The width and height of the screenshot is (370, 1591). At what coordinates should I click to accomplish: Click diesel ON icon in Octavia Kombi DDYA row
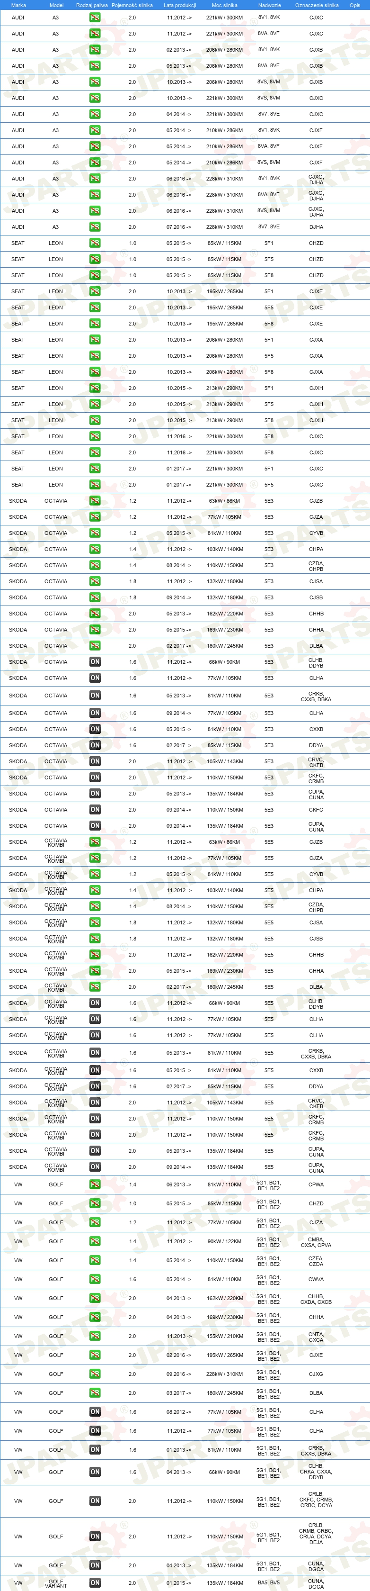(x=95, y=1086)
